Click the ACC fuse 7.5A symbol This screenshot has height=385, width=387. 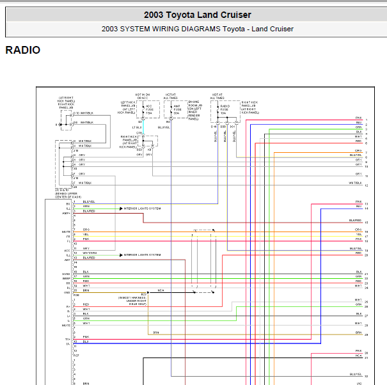(143, 109)
